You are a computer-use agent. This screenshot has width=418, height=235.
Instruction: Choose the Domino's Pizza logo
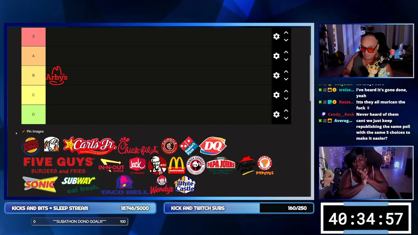pyautogui.click(x=188, y=146)
